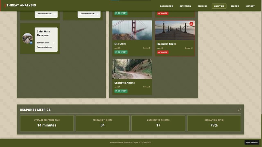This screenshot has height=147, width=262.
Task: Switch to the Record page
Action: 235,6
